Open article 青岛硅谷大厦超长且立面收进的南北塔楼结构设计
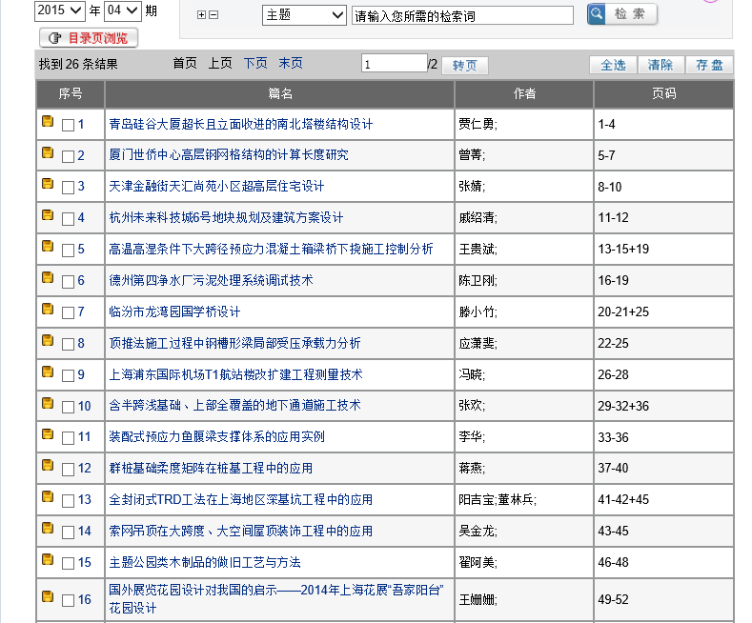Viewport: 752px width, 623px height. (x=241, y=124)
